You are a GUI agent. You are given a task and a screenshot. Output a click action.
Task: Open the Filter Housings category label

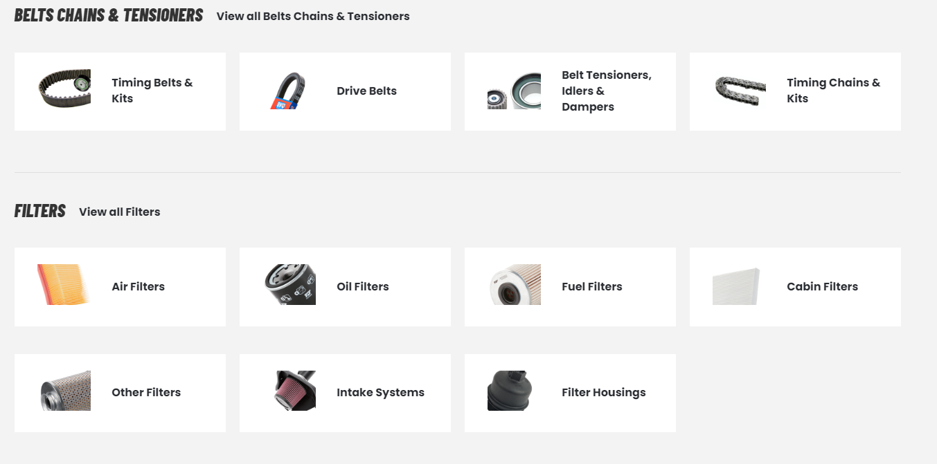click(603, 392)
